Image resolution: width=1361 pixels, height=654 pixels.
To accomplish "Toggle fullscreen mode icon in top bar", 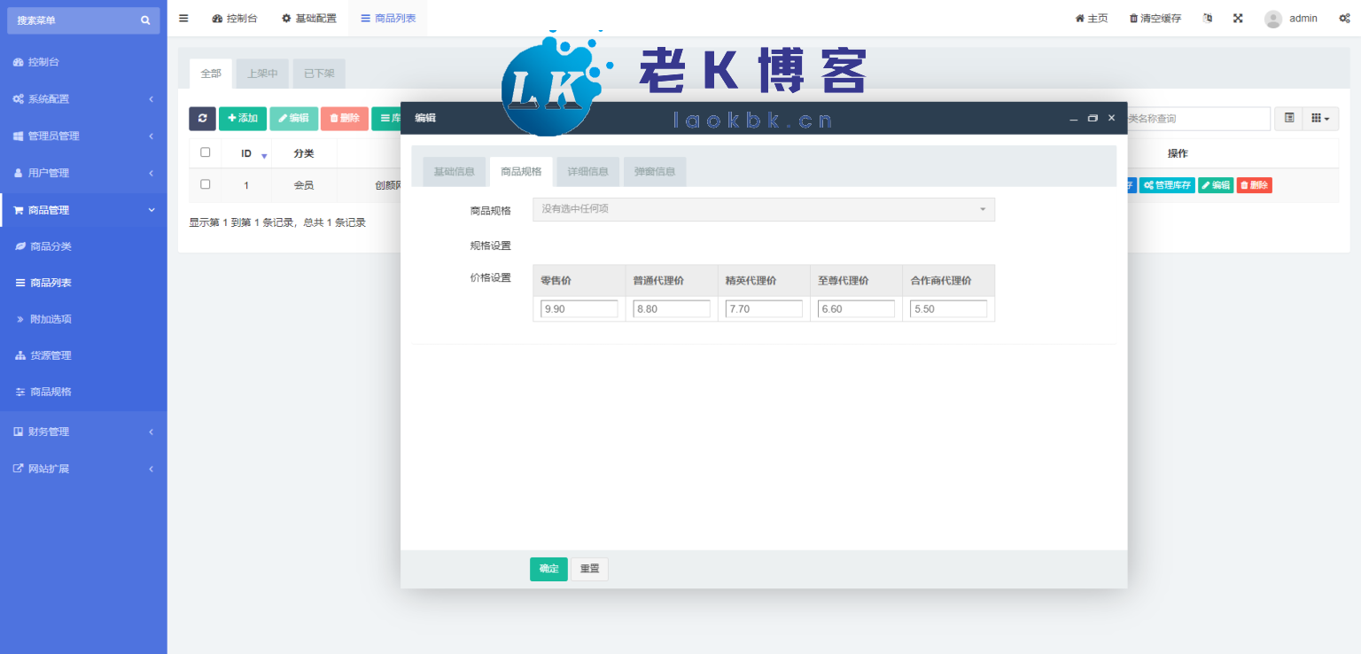I will [1238, 18].
